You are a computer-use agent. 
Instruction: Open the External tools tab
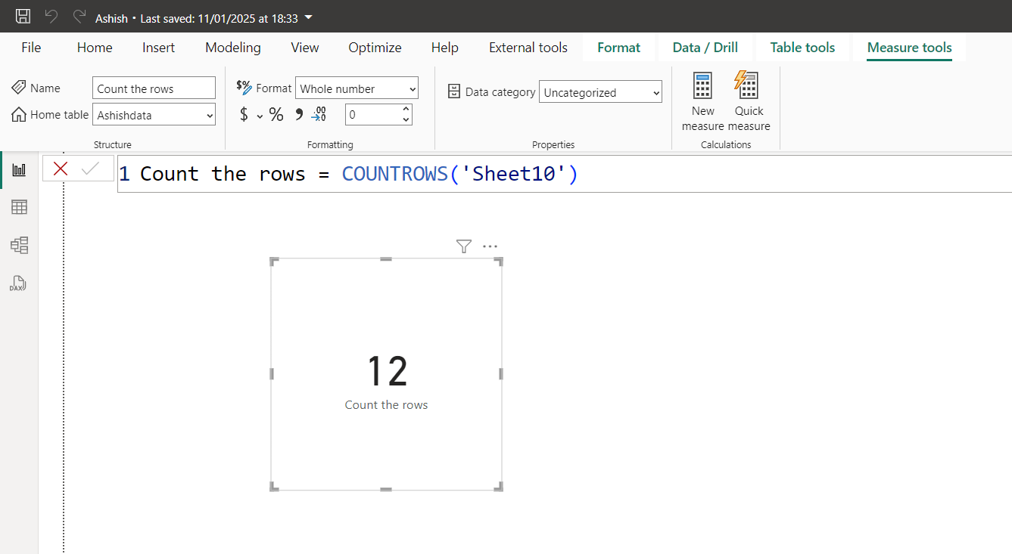tap(528, 47)
